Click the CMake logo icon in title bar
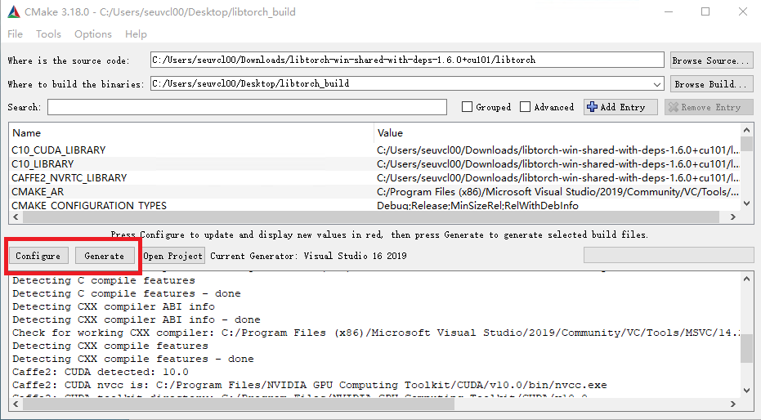 pyautogui.click(x=14, y=12)
